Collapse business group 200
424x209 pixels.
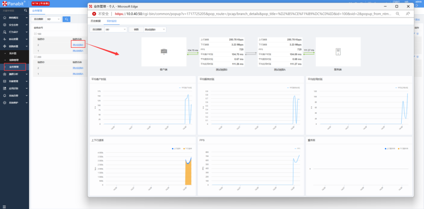[35, 57]
